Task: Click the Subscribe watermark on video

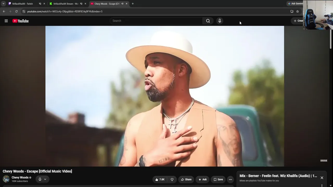Action: pos(324,161)
